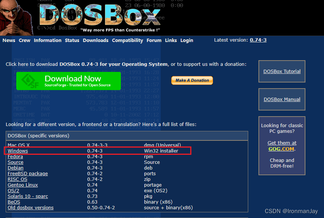Click the Make A Donation button
Image resolution: width=324 pixels, height=218 pixels.
coord(192,80)
